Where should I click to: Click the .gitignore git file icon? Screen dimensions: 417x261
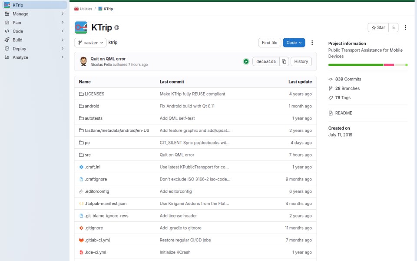coord(81,228)
